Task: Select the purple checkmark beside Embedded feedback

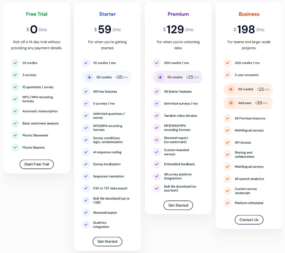Action: (157, 164)
